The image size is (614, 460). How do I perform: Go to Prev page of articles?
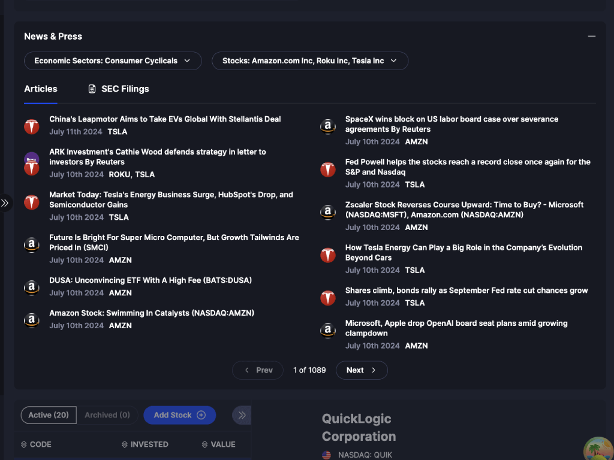coord(258,370)
